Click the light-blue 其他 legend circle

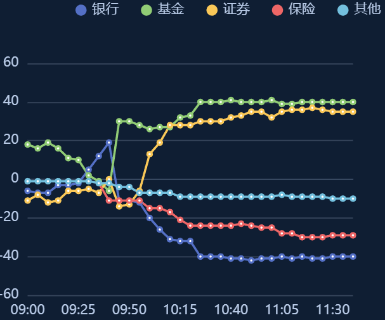pyautogui.click(x=343, y=10)
